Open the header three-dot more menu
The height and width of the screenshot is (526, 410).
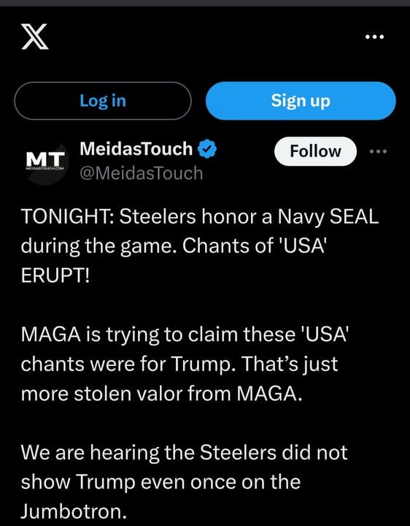(374, 37)
